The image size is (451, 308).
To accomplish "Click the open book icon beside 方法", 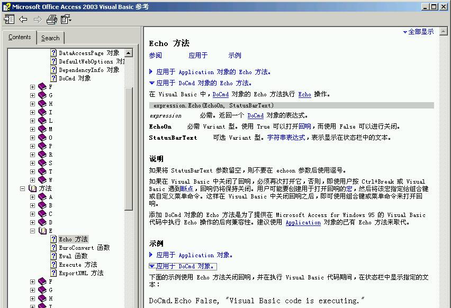I will pyautogui.click(x=32, y=188).
